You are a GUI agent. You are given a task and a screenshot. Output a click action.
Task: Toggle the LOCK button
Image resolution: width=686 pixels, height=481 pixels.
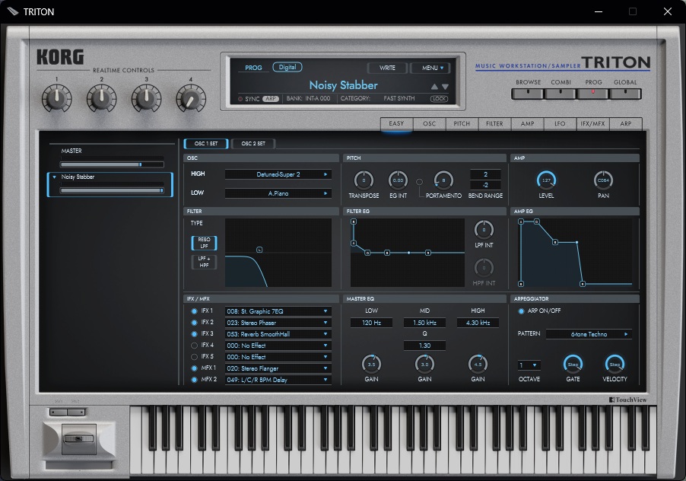[x=440, y=98]
